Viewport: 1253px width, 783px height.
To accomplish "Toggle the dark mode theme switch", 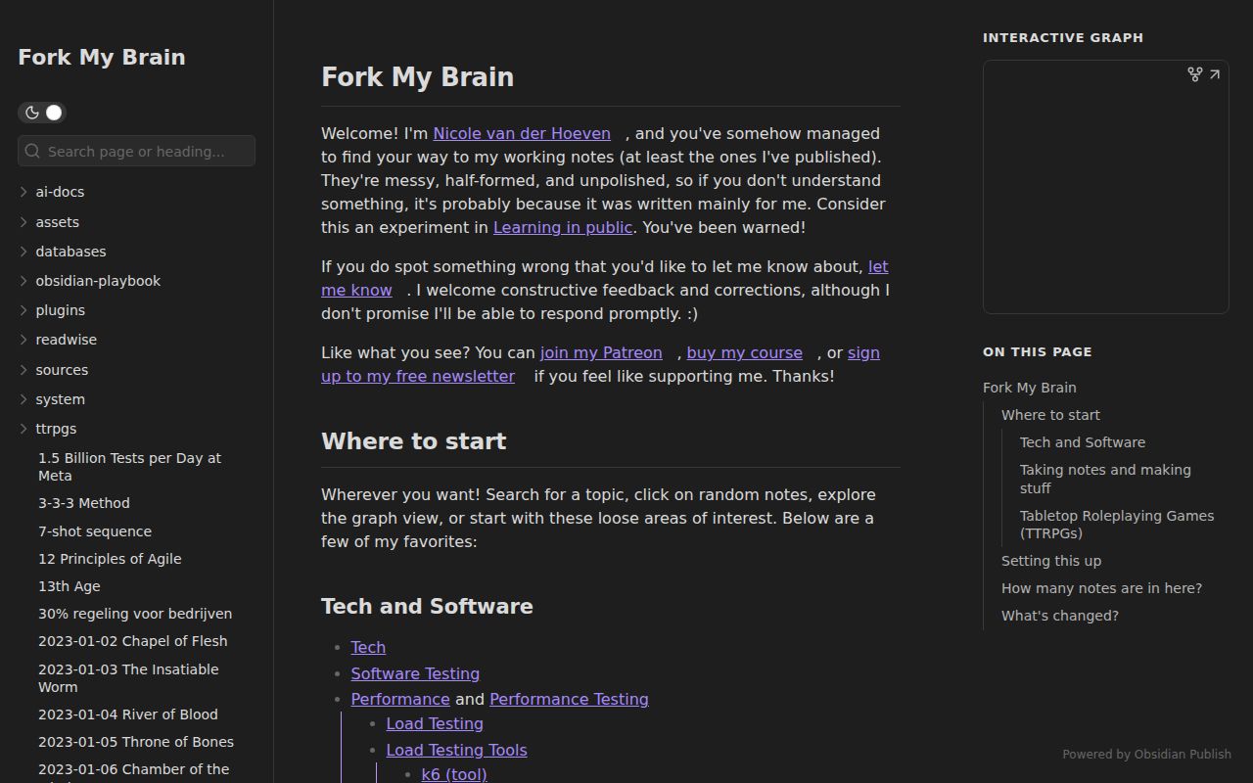I will point(42,113).
